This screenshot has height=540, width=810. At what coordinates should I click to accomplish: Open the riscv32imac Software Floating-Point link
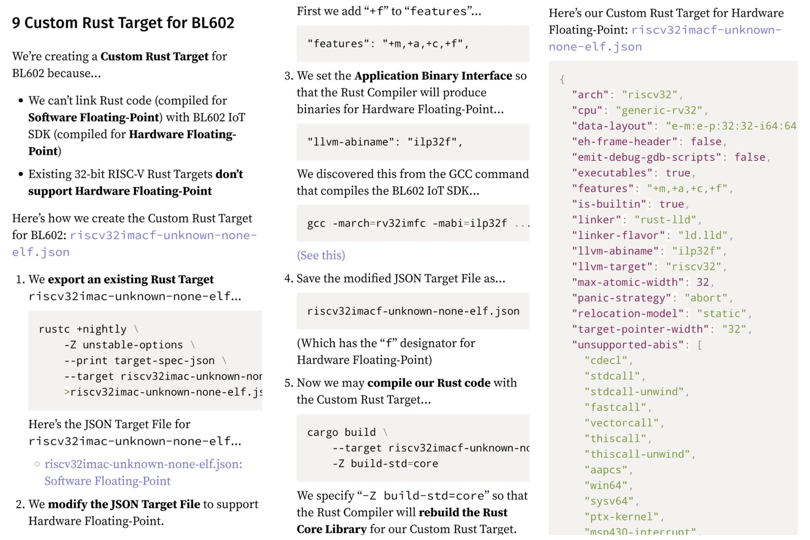pyautogui.click(x=143, y=465)
